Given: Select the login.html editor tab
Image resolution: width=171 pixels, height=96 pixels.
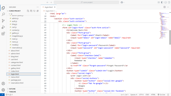Looking at the screenshot, I should [x=49, y=7].
